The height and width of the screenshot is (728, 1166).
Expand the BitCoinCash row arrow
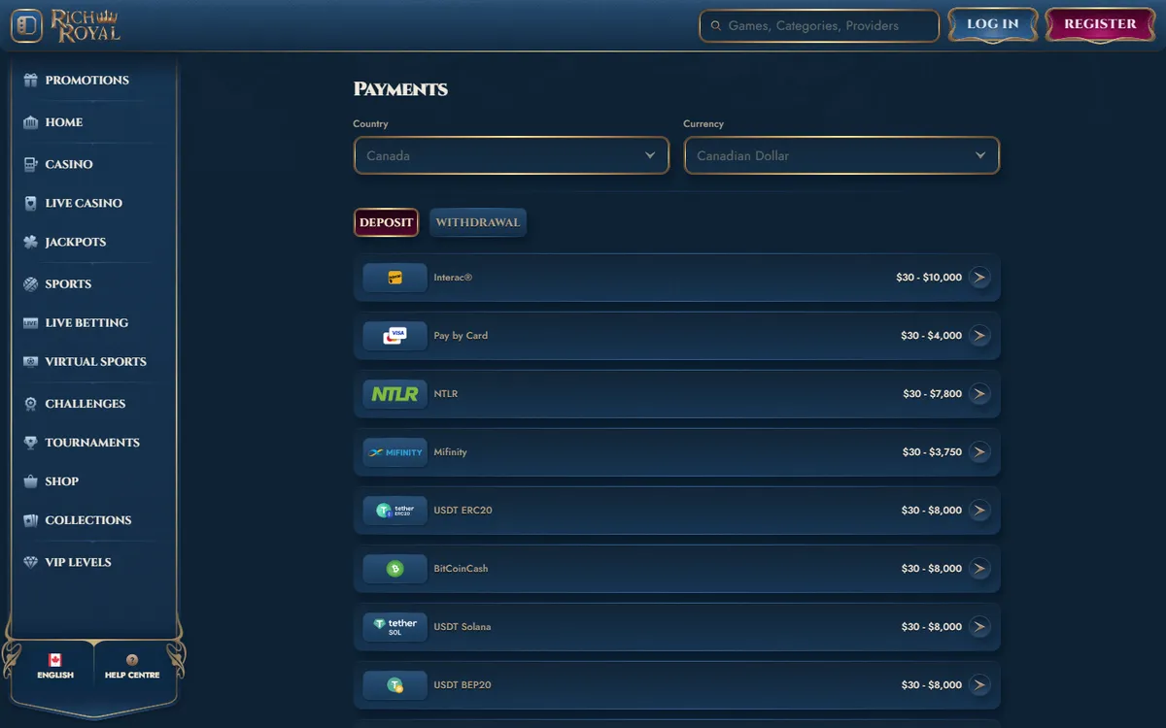point(979,569)
